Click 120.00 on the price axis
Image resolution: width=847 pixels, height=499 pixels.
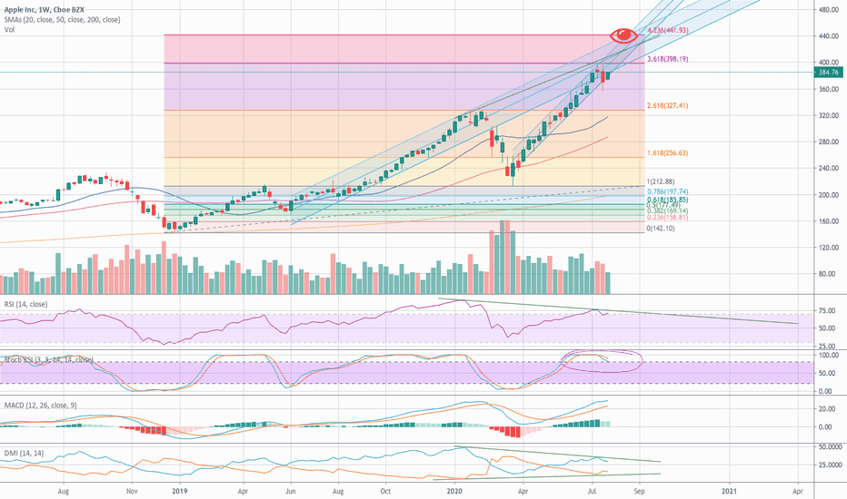click(x=829, y=248)
